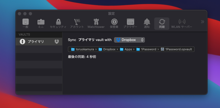Open the Dropbox sync method dropdown
Viewport: 220px width, 108px height.
[x=129, y=40]
